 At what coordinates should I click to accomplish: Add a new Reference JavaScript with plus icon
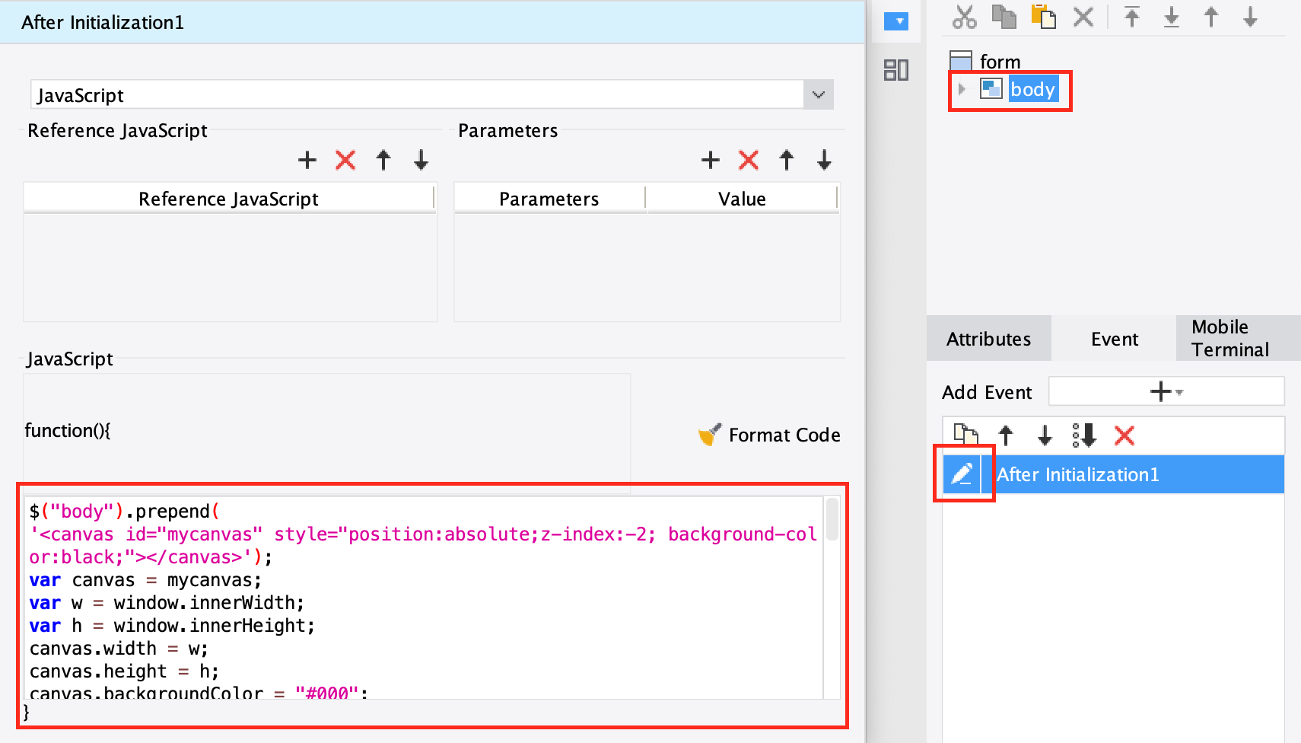[x=307, y=160]
